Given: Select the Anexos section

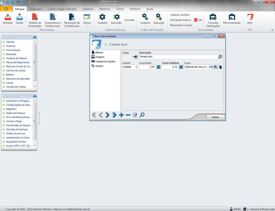Looking at the screenshot, I should click(97, 66).
